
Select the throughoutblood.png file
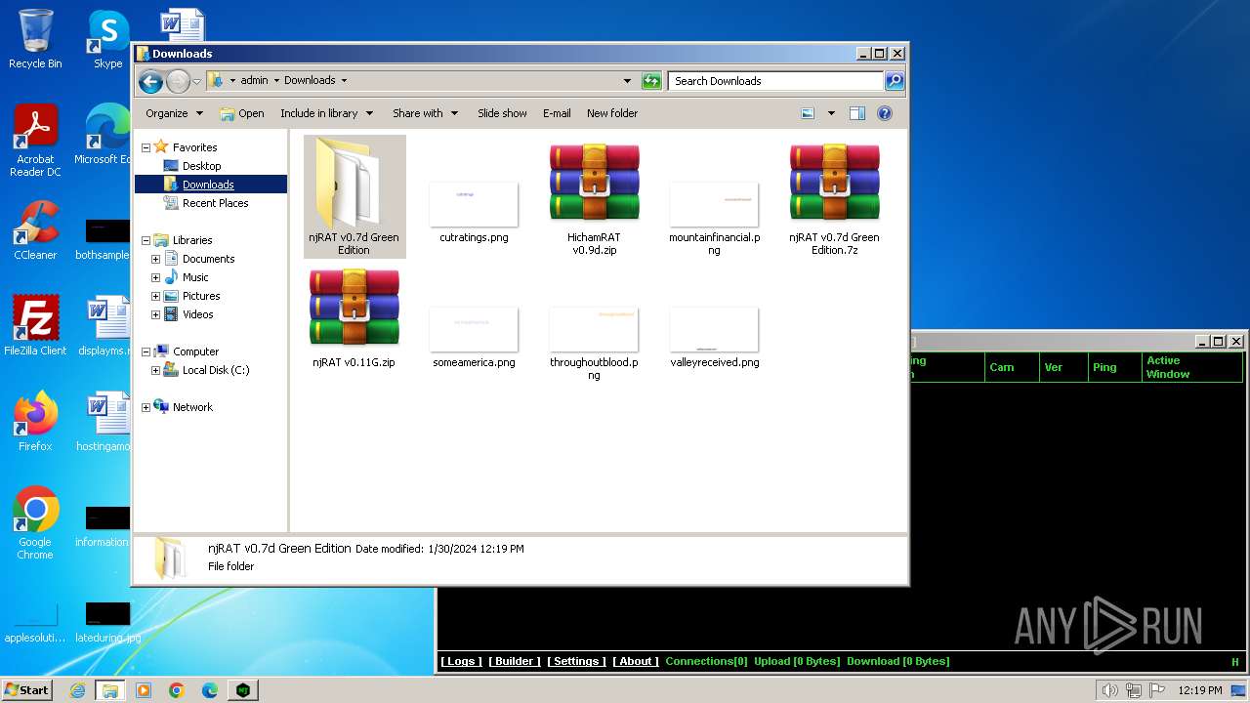594,342
